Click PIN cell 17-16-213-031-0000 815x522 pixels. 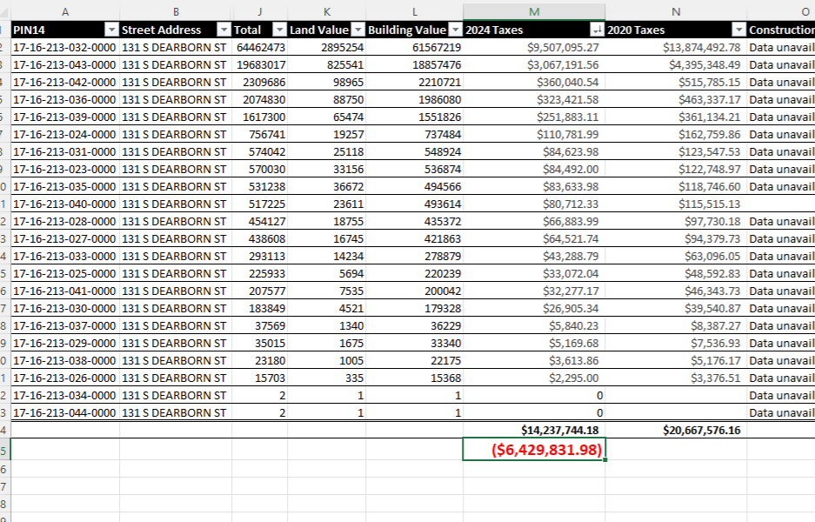pos(65,152)
